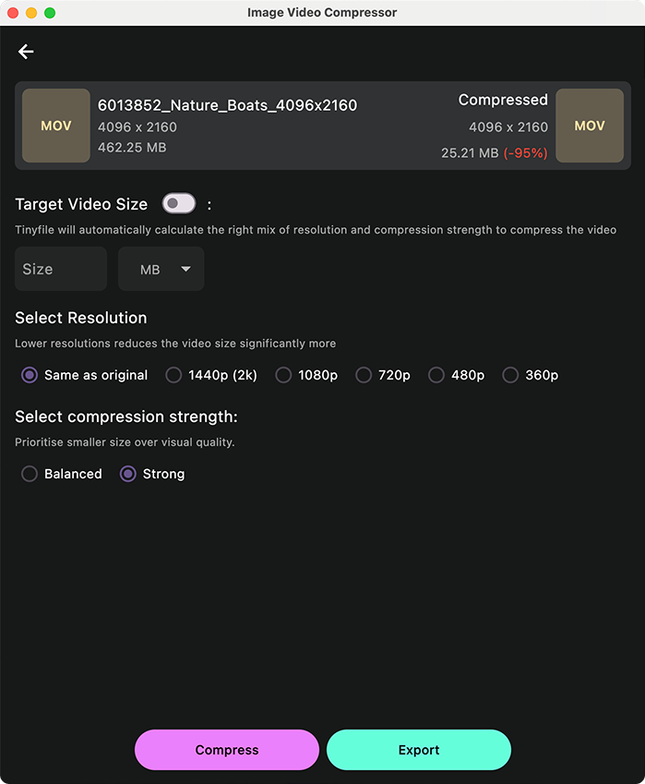Select 1080p resolution
645x784 pixels.
pos(283,375)
